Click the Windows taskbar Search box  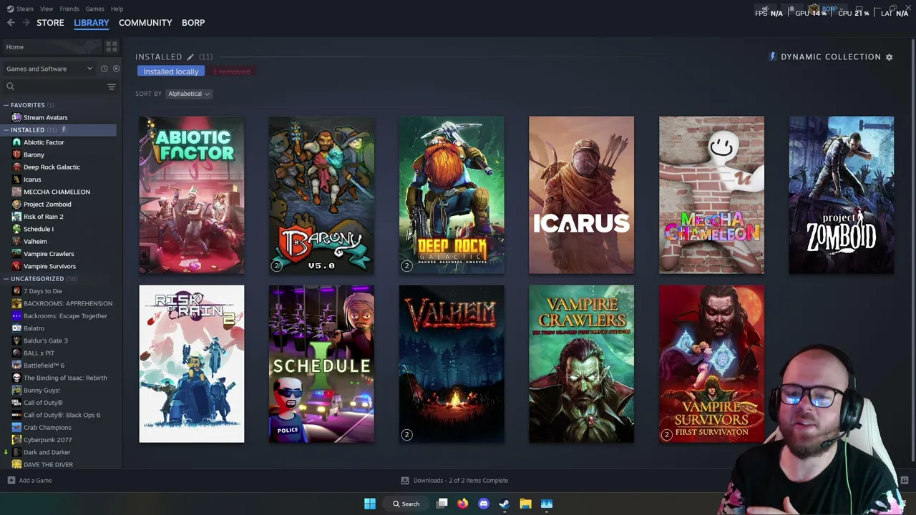[x=406, y=504]
